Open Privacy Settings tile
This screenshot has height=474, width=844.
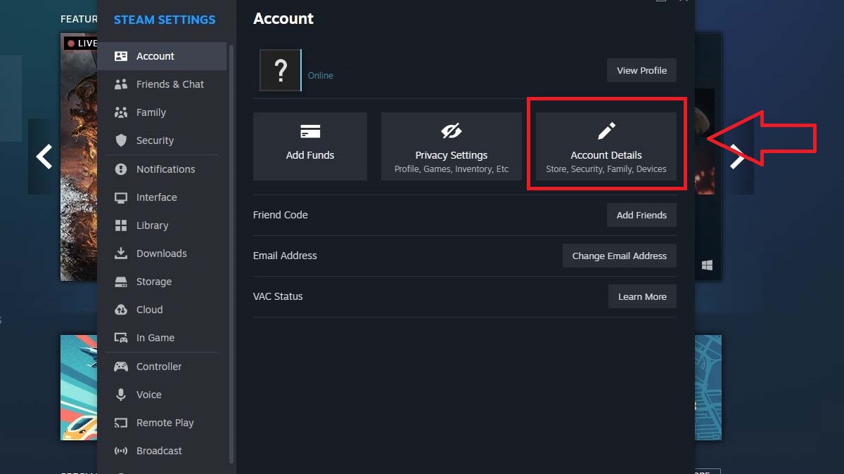pyautogui.click(x=451, y=146)
